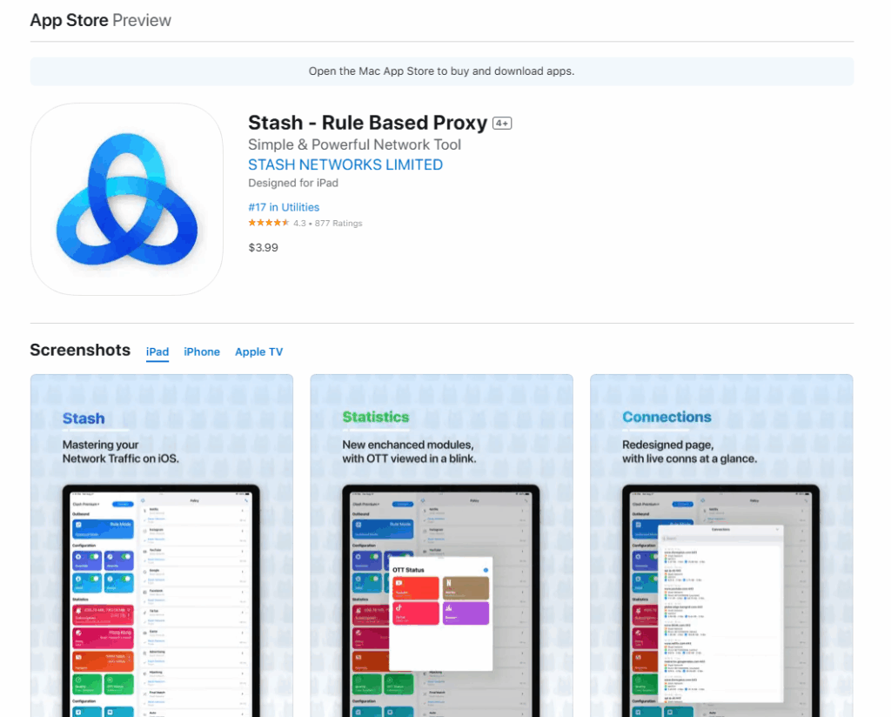Toggle the first Configuration tile switch in Stash screenshot
This screenshot has height=717, width=891.
pyautogui.click(x=95, y=557)
